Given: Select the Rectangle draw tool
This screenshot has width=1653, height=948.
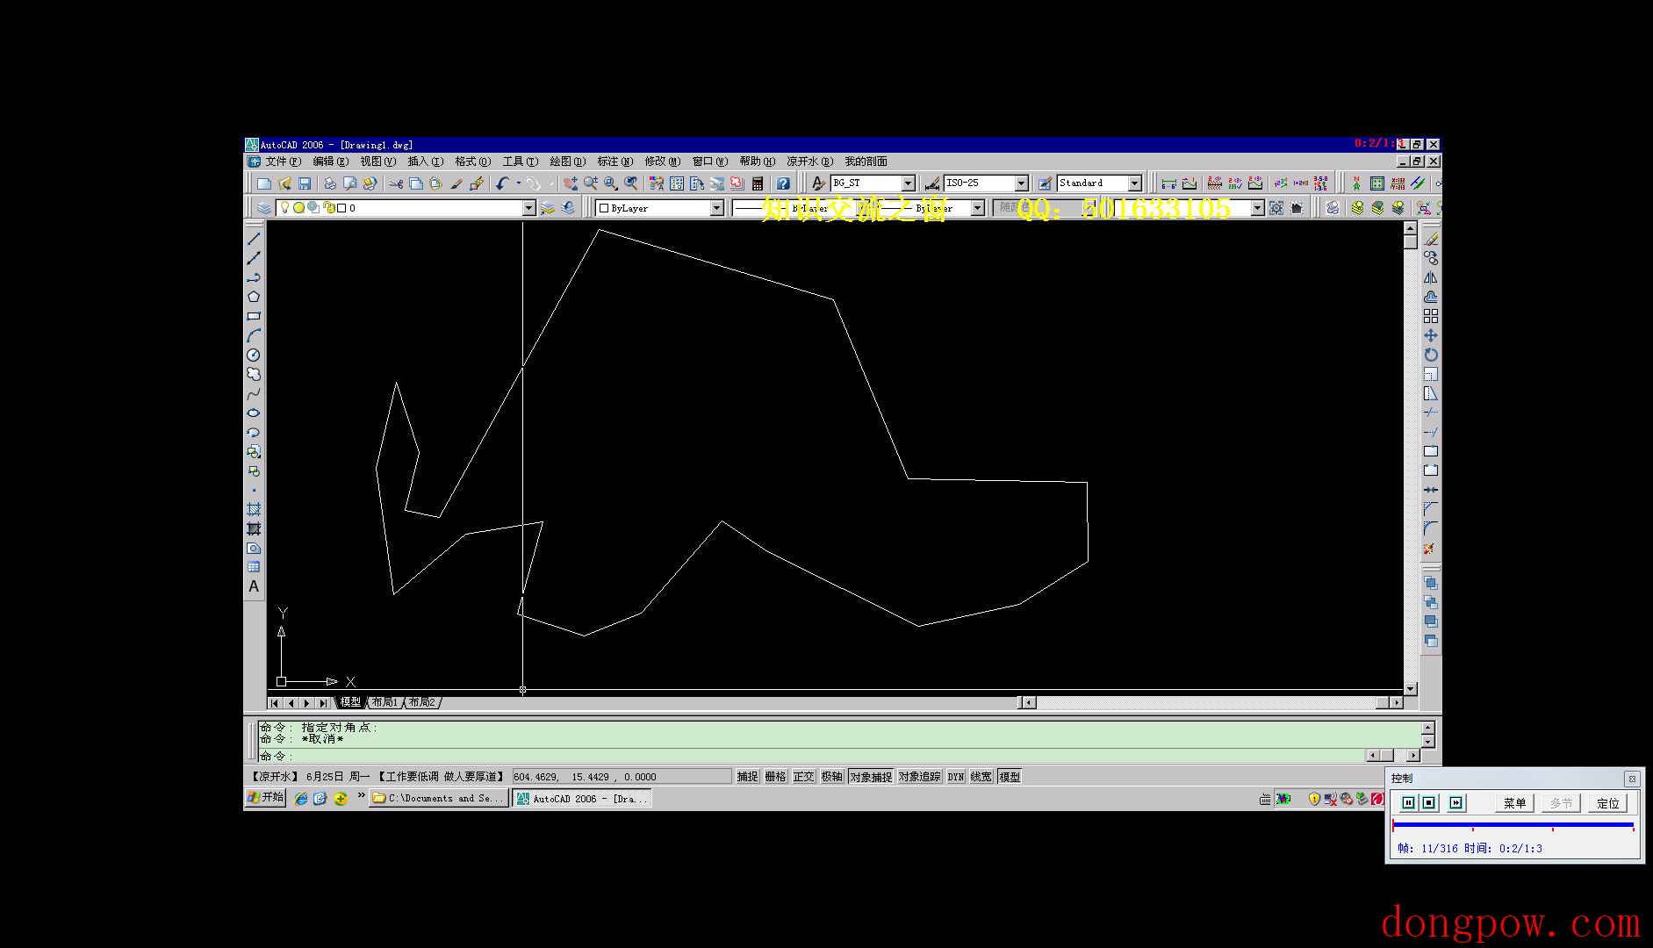Looking at the screenshot, I should [254, 316].
